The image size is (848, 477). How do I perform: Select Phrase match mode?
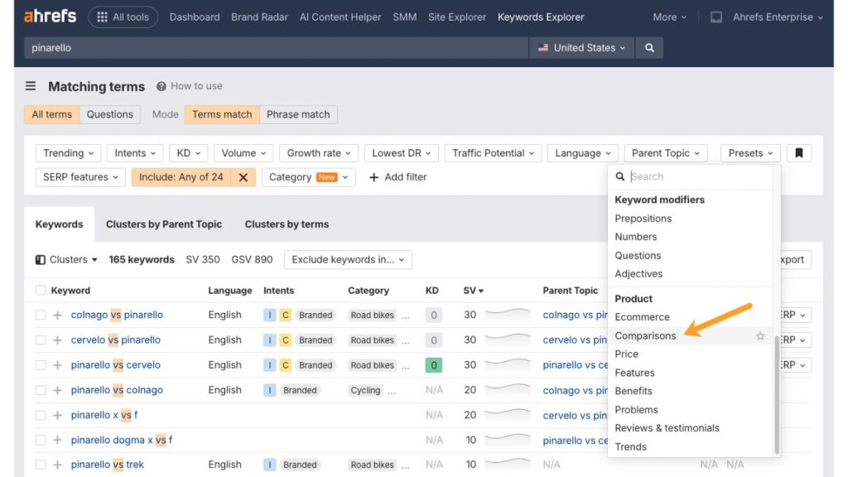[x=298, y=114]
